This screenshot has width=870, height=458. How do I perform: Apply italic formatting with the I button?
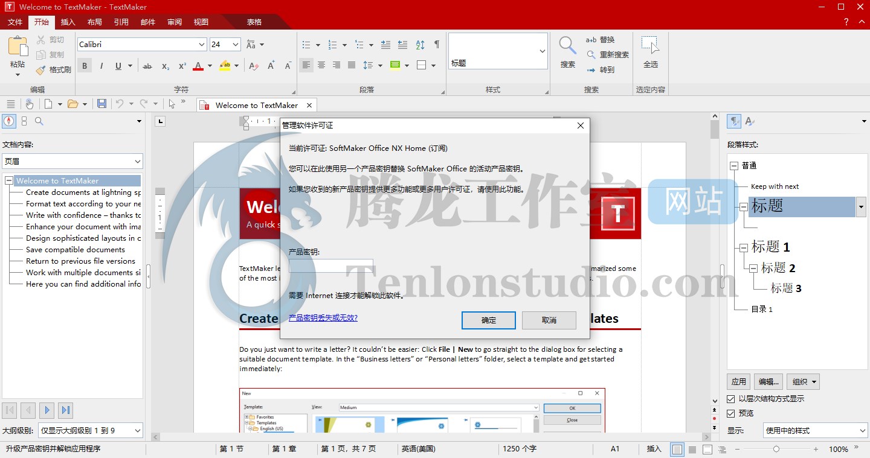101,66
